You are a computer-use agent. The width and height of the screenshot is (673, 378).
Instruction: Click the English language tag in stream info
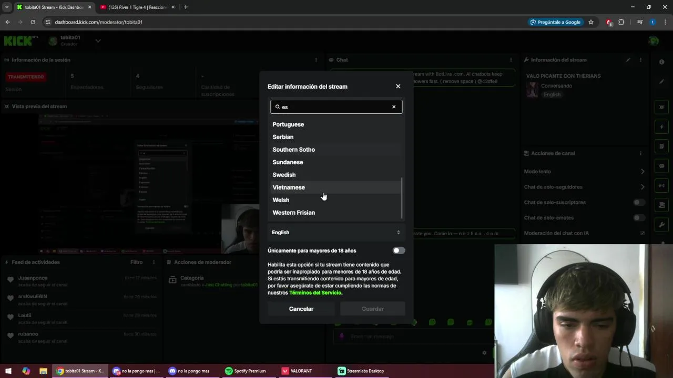tap(552, 95)
